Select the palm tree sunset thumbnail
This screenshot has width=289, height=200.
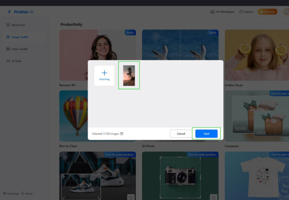(x=129, y=76)
